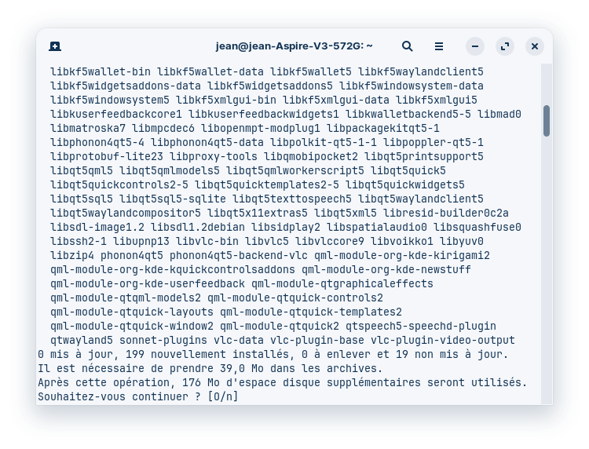Viewport: 589px width, 449px height.
Task: Click on the 'libkf5wallet-bin' package text
Action: (x=100, y=71)
